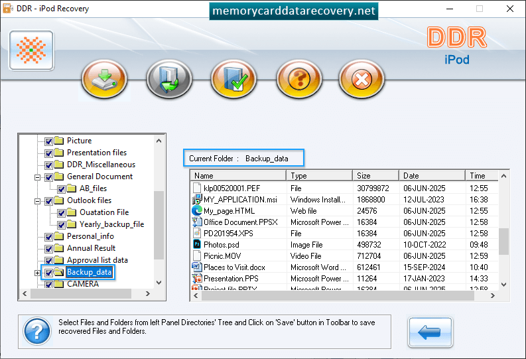Click the Edge icon of My_page.HTML
This screenshot has width=526, height=359.
coord(196,211)
